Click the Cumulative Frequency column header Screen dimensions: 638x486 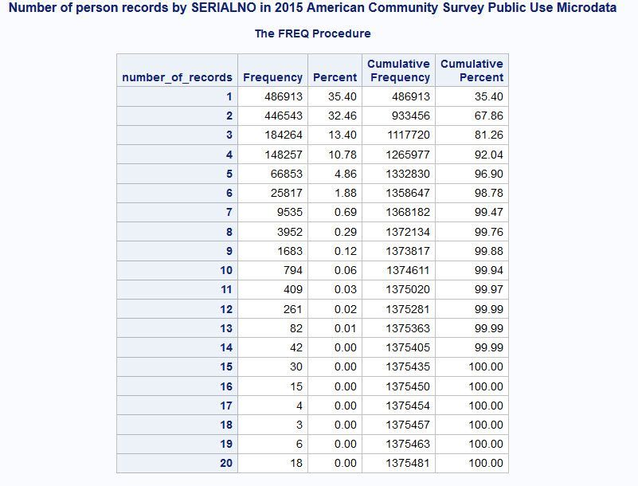(x=398, y=70)
